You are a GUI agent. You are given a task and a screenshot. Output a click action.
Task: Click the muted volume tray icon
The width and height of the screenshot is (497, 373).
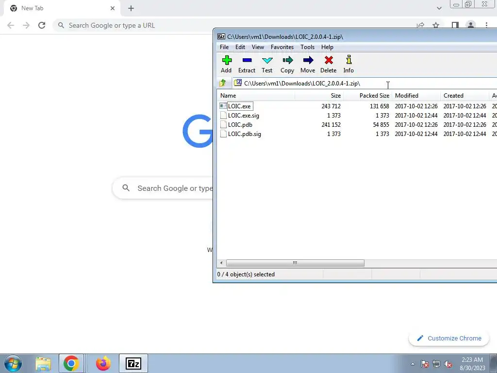448,364
